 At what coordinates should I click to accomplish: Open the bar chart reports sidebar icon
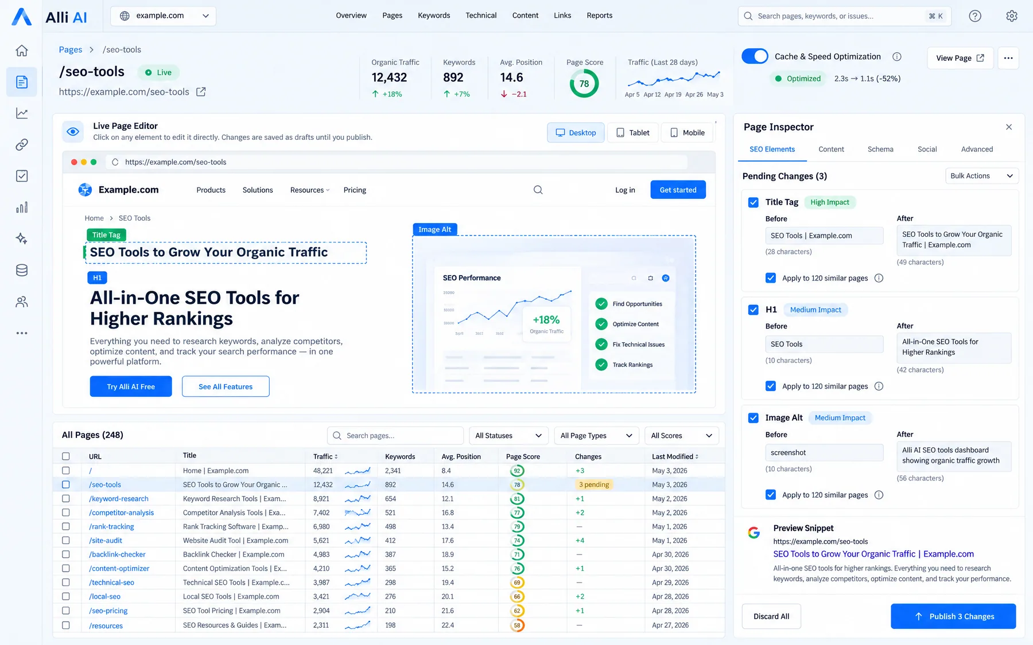click(22, 208)
